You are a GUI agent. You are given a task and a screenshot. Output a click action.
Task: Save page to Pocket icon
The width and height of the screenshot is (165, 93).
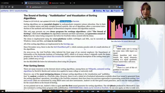tap(117, 7)
